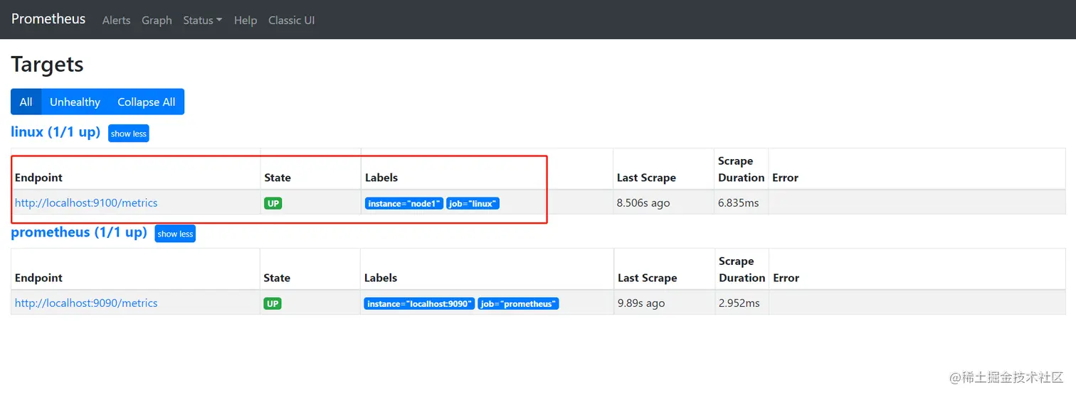Select the 6.835ms scrape duration value

[739, 203]
